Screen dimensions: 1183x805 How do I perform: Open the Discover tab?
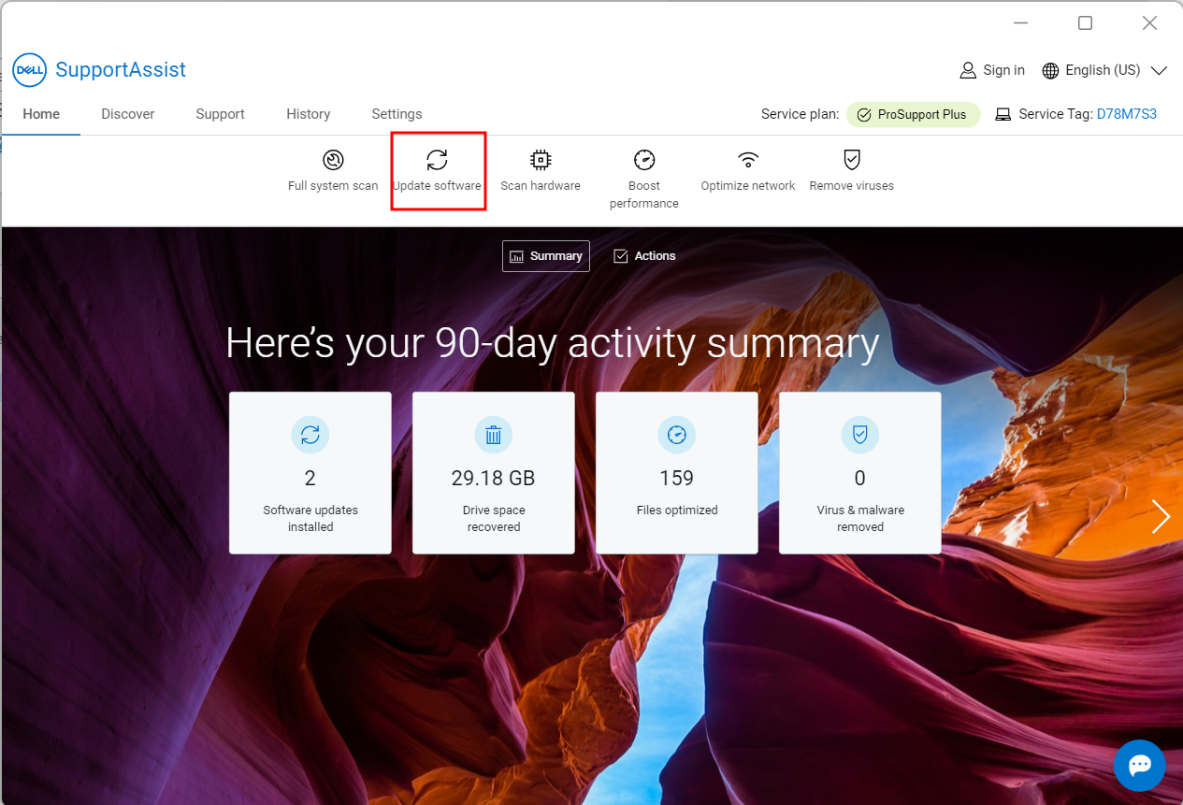tap(128, 114)
